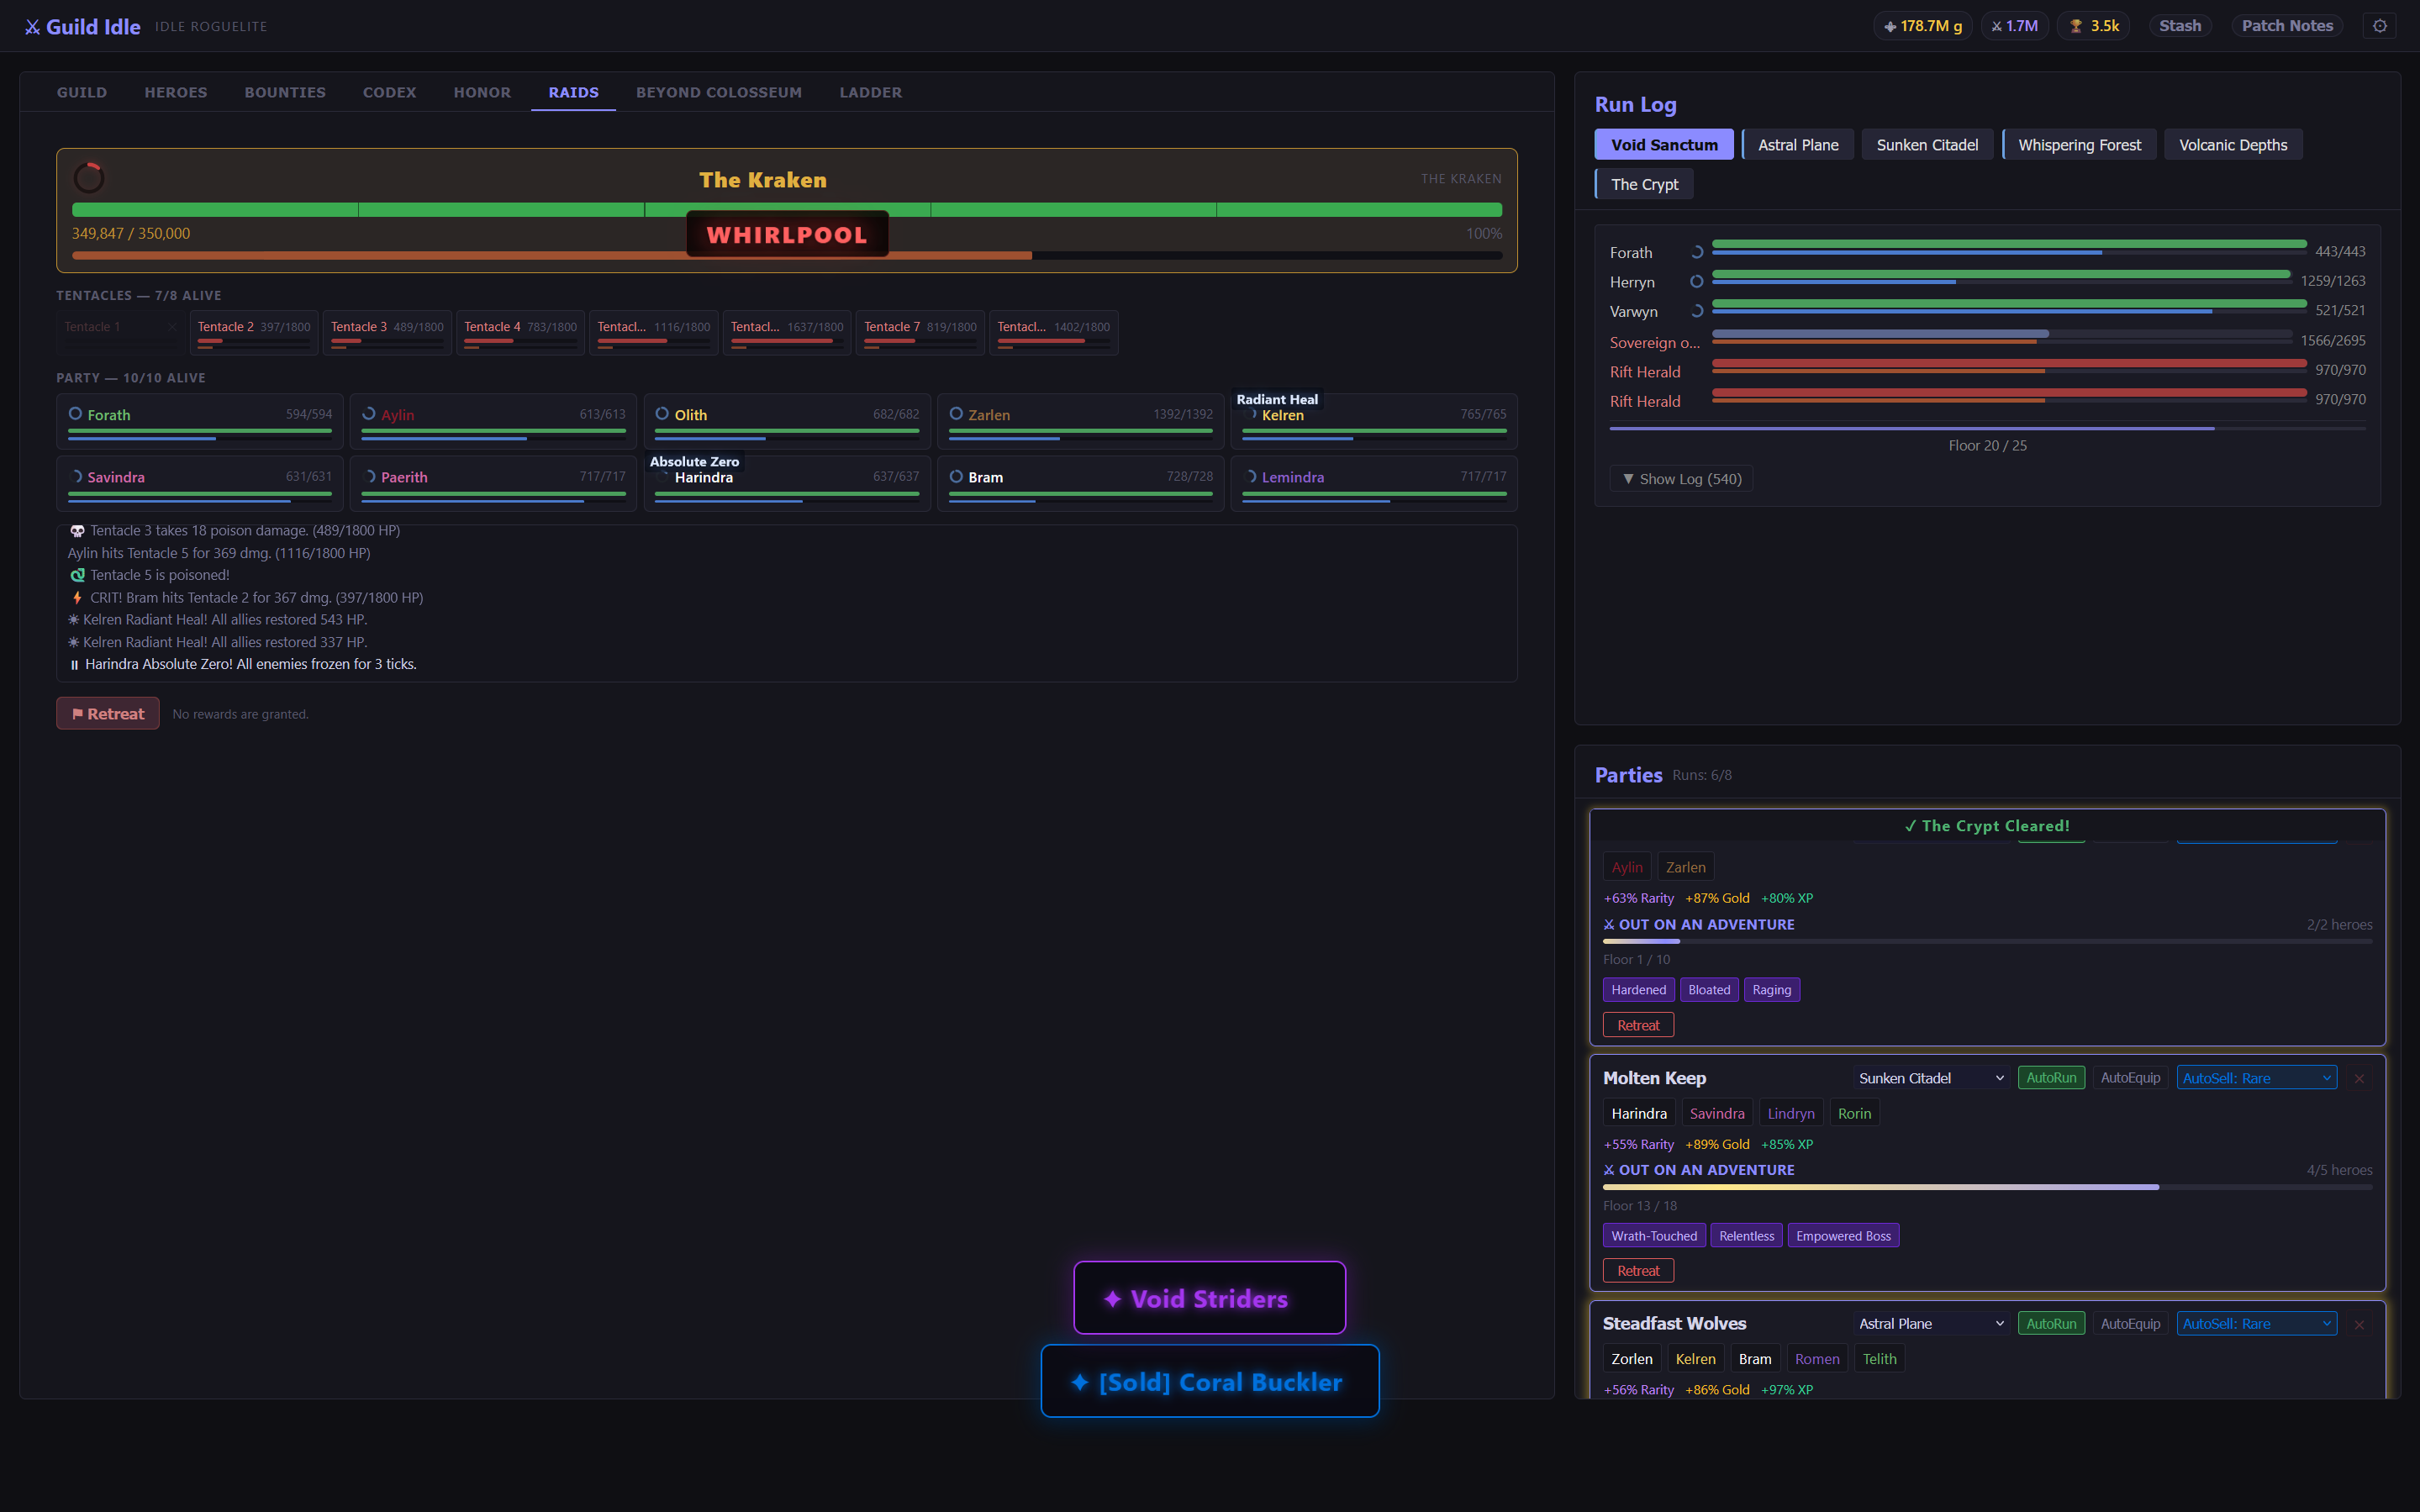Open Steadfast Wolves' Astral Plane dungeon dropdown
The image size is (2420, 1512).
click(1930, 1324)
